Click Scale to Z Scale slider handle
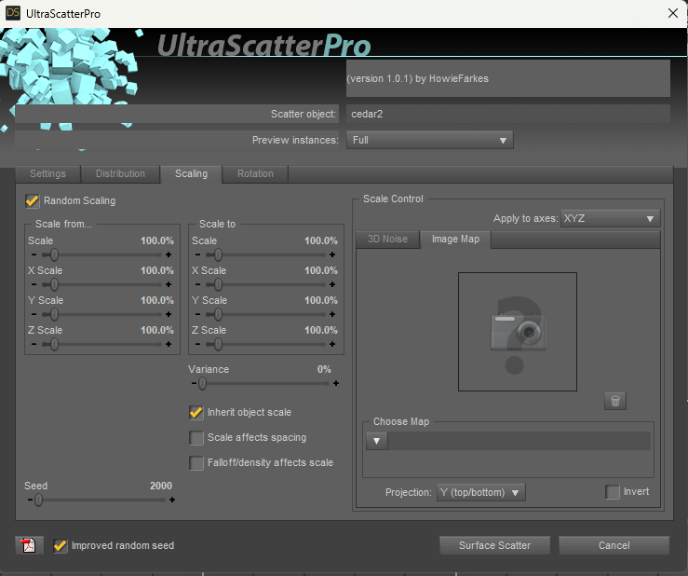The width and height of the screenshot is (688, 576). [x=218, y=344]
